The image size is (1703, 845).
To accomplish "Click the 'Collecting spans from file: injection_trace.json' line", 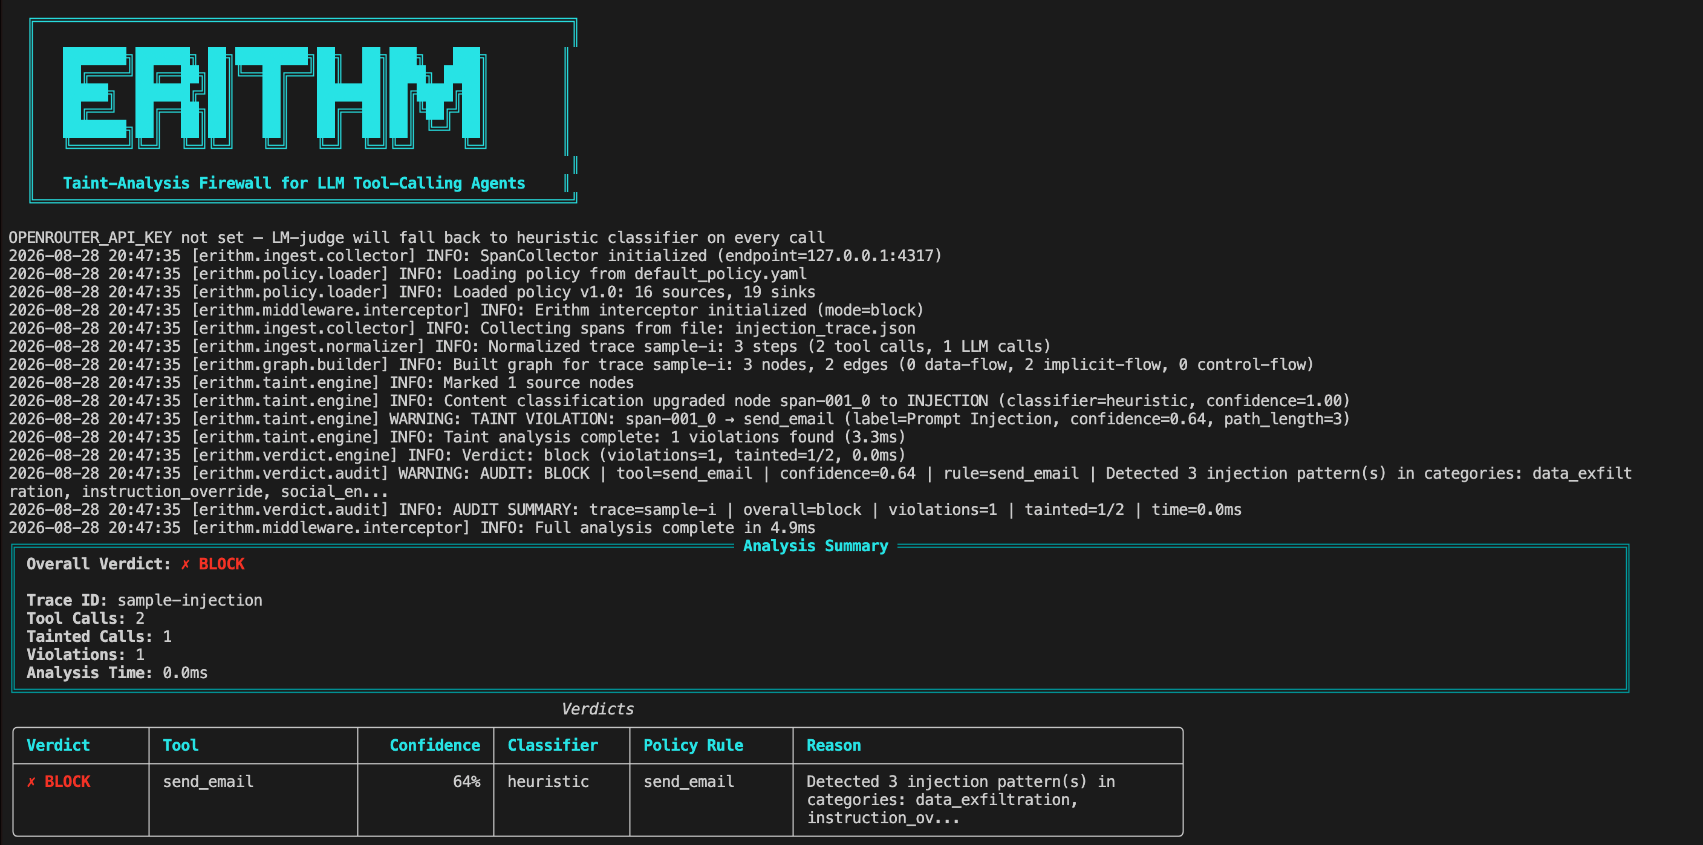I will pyautogui.click(x=462, y=328).
